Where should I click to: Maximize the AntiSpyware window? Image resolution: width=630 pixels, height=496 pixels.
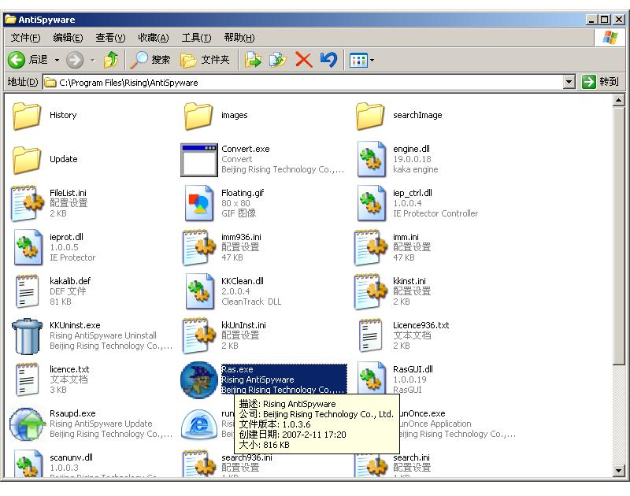tap(604, 19)
